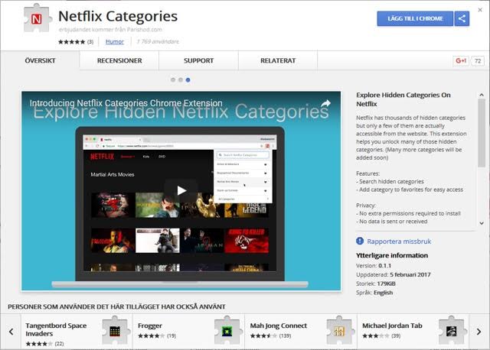490x350 pixels.
Task: Open the Mah Jong Connect title
Action: point(279,326)
